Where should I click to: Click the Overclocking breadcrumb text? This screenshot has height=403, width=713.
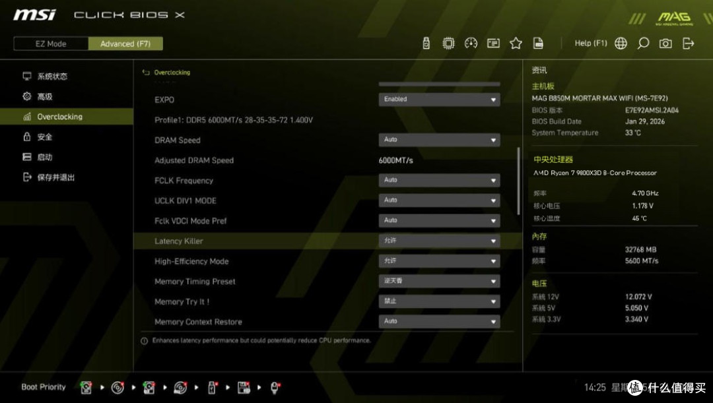tap(172, 73)
